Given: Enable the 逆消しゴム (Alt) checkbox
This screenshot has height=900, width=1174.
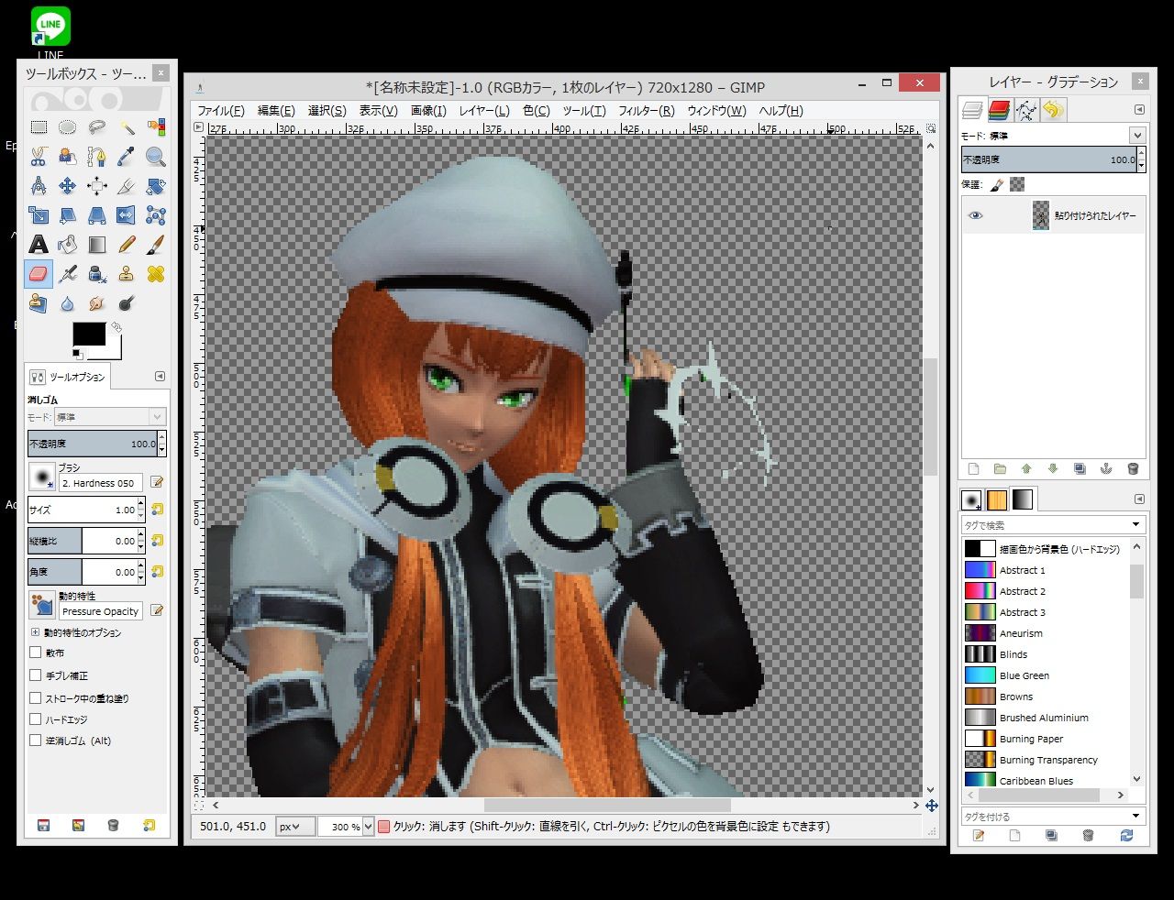Looking at the screenshot, I should [x=36, y=741].
